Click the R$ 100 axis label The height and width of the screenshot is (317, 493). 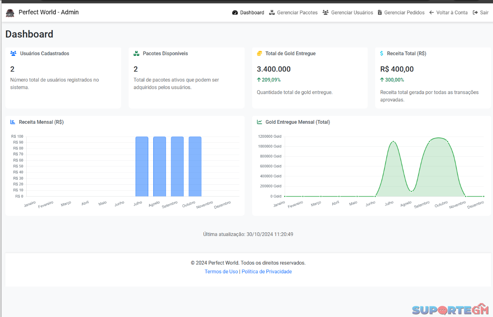[17, 137]
